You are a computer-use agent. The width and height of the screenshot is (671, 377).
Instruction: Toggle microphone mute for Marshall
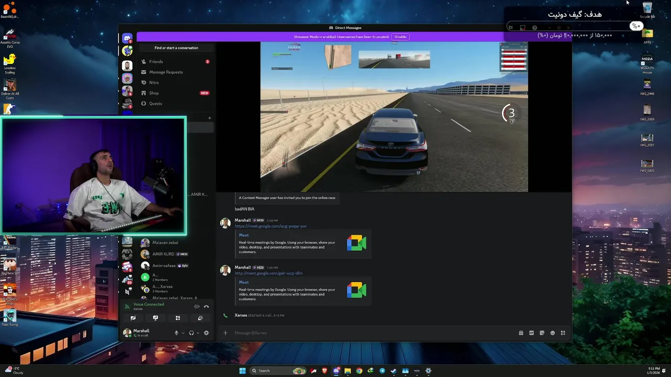(x=176, y=332)
